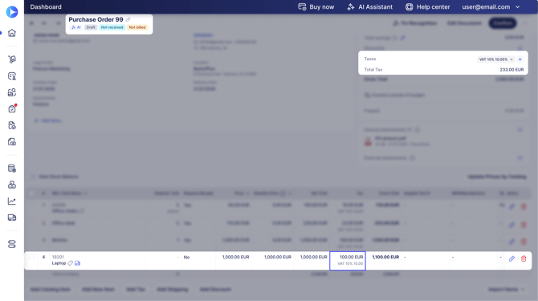Tick the checkbox for row 4 Laptop
This screenshot has width=538, height=301.
tap(31, 257)
